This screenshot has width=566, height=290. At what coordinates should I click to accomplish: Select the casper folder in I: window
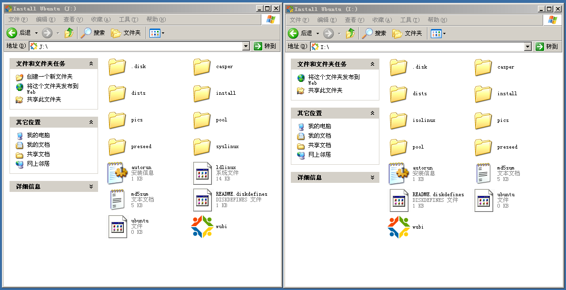[x=495, y=67]
